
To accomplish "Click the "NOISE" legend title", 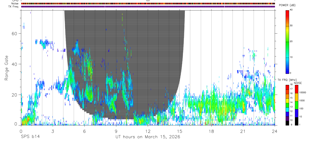I will (298, 83).
